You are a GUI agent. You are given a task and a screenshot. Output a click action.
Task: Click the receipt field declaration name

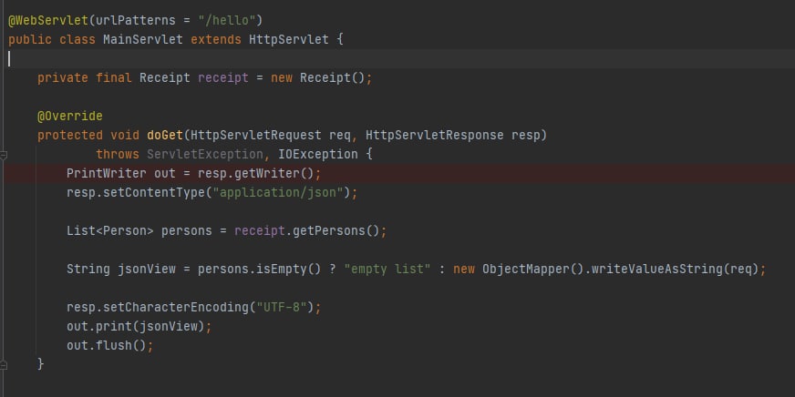pyautogui.click(x=223, y=78)
